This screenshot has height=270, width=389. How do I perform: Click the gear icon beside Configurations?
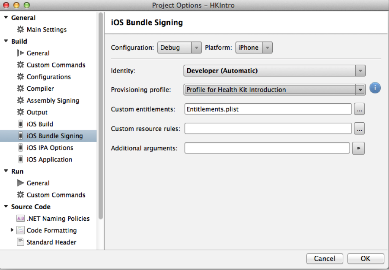click(x=20, y=76)
